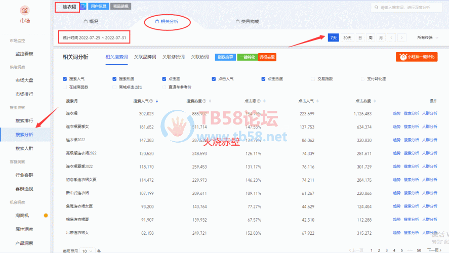The image size is (449, 253).
Task: Open 客群透视 in sidebar
Action: click(x=24, y=189)
